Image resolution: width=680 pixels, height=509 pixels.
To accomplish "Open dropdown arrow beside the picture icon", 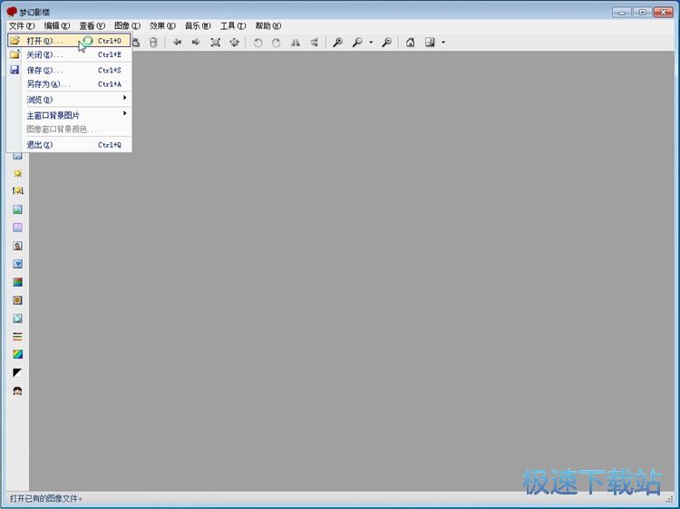I will [442, 42].
